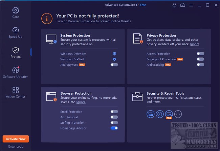Click the Anti-Tracking PRO badge

click(x=168, y=65)
